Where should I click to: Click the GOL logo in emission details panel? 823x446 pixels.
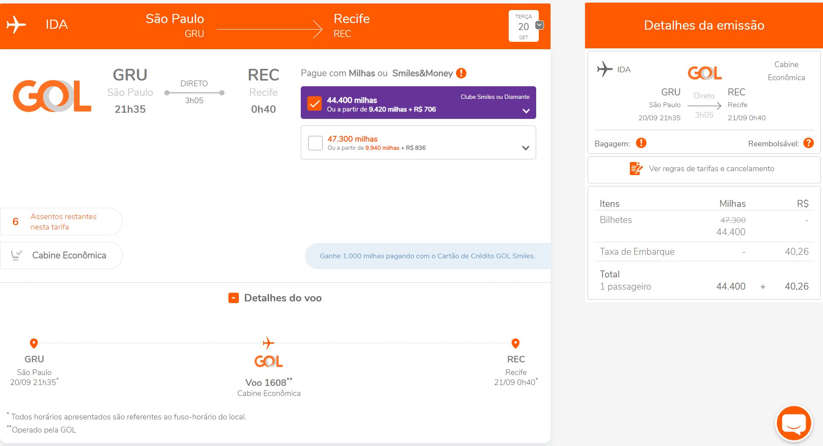click(x=704, y=73)
